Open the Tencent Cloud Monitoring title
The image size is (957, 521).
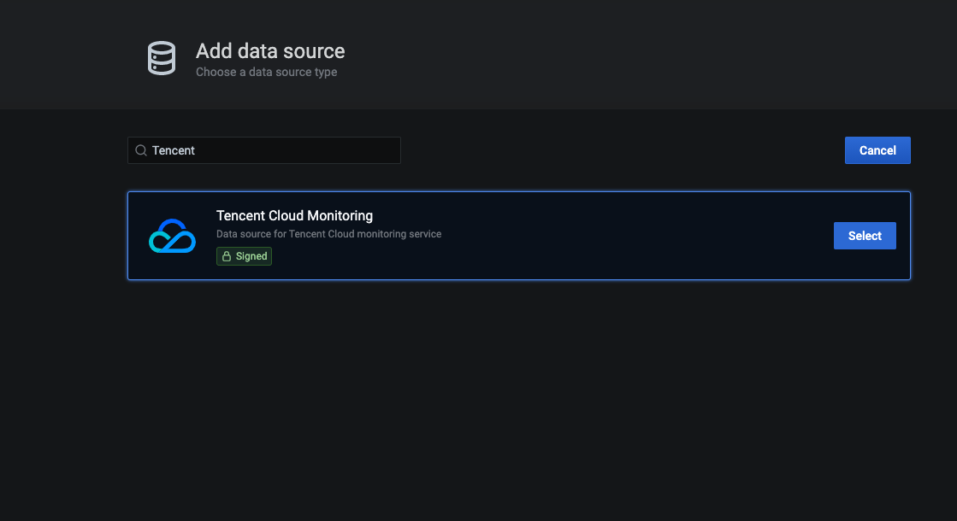294,215
